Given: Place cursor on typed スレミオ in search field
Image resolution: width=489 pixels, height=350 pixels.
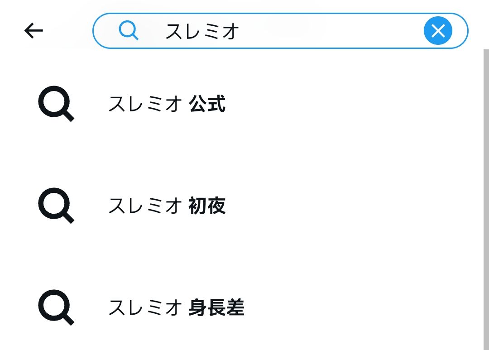Looking at the screenshot, I should (202, 31).
